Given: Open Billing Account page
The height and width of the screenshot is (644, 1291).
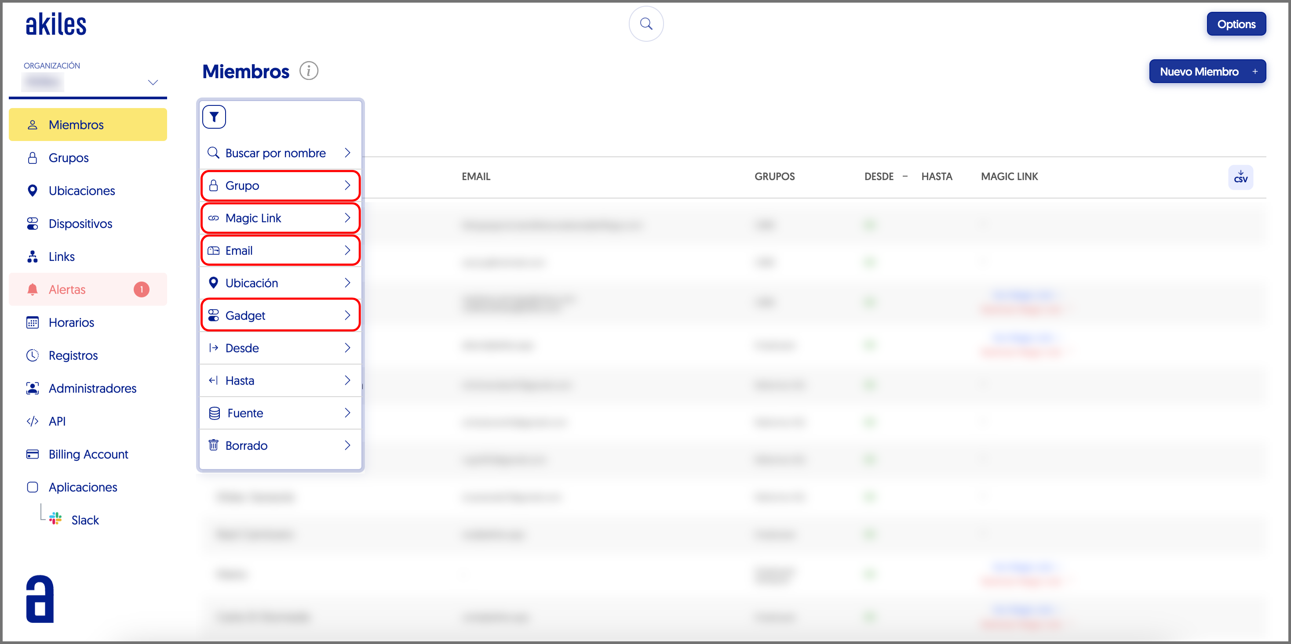Looking at the screenshot, I should [x=88, y=454].
